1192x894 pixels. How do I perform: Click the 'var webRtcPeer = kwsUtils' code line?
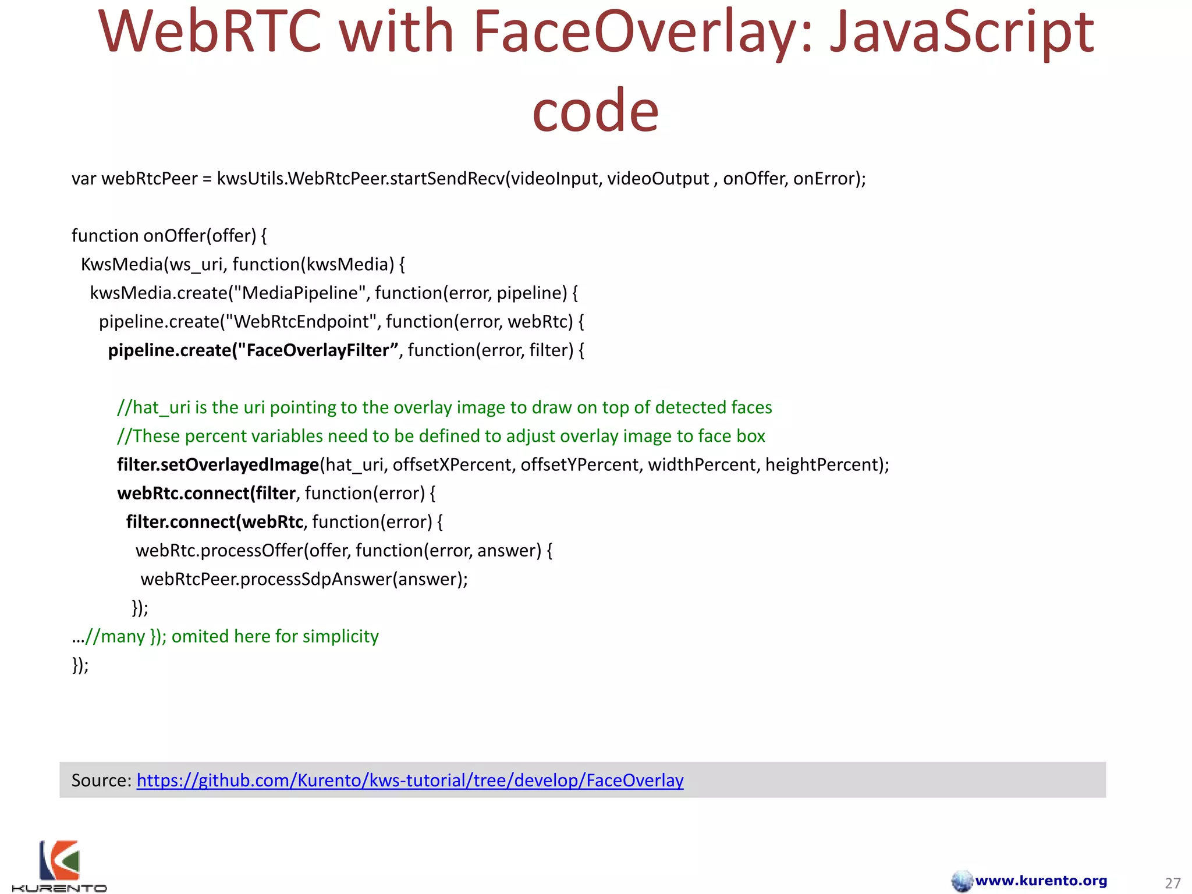coord(469,178)
